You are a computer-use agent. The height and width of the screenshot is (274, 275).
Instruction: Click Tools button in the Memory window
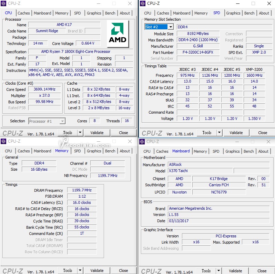point(68,271)
